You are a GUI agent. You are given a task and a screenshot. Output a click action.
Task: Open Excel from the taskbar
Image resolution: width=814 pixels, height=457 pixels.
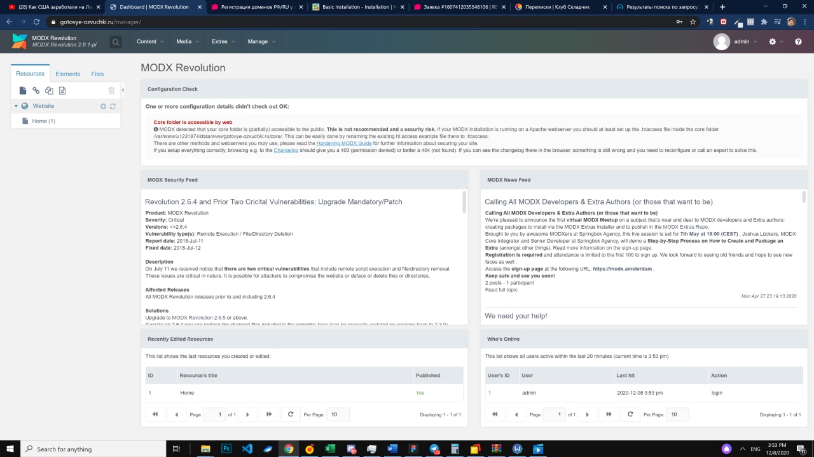tap(330, 449)
